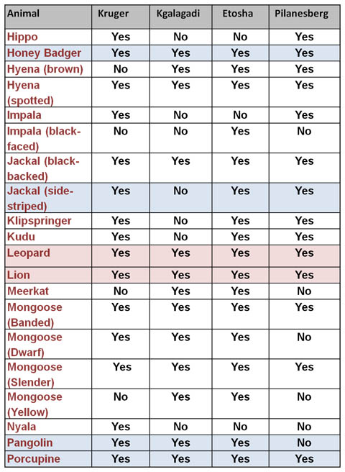The width and height of the screenshot is (345, 472).
Task: Open the Hippo animal link
Action: [x=22, y=37]
